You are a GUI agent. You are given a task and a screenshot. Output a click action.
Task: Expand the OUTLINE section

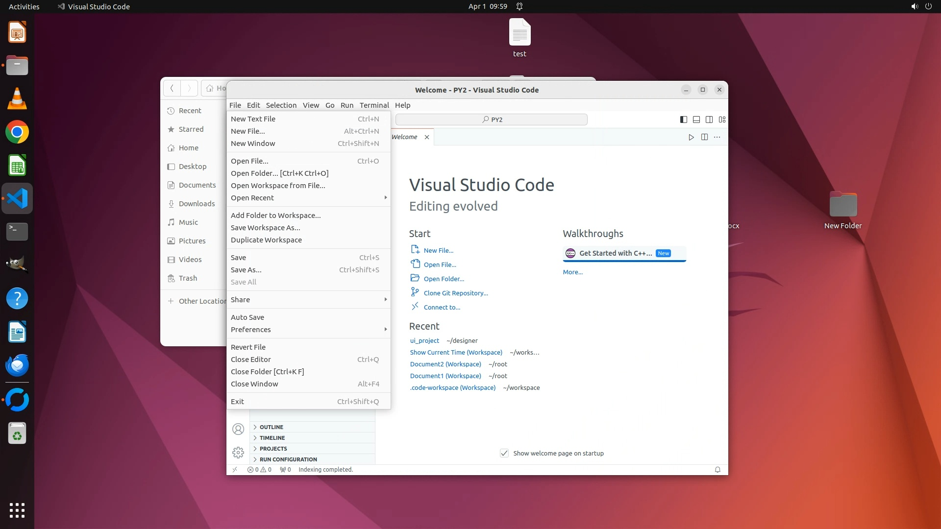(272, 427)
